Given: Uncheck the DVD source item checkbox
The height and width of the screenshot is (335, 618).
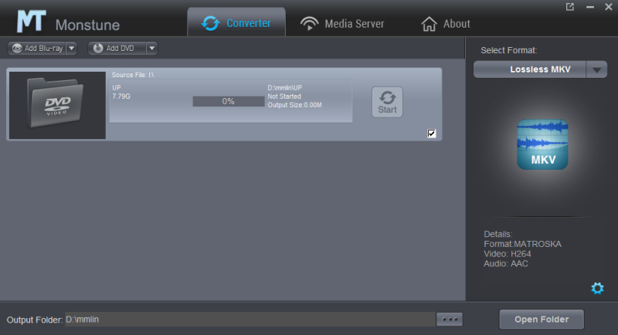Looking at the screenshot, I should (432, 134).
